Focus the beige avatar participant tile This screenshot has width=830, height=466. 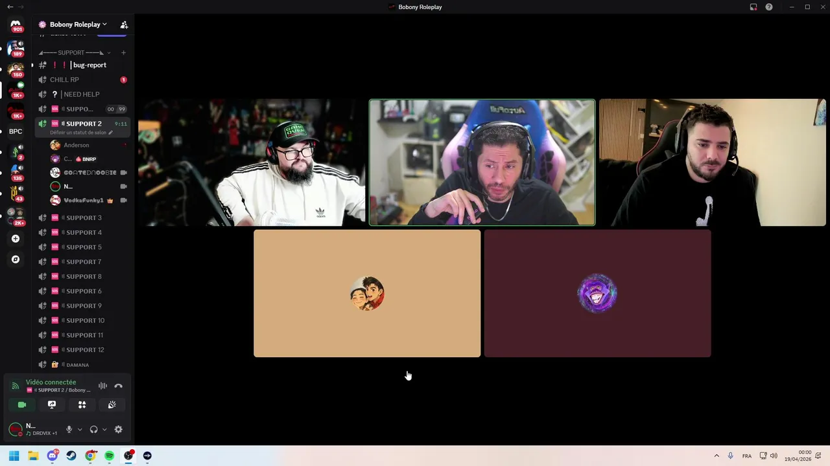367,293
